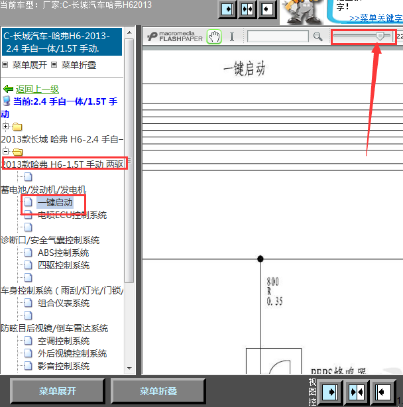Open 电喷ECU控制系统 tree item
The width and height of the screenshot is (403, 407).
[72, 215]
